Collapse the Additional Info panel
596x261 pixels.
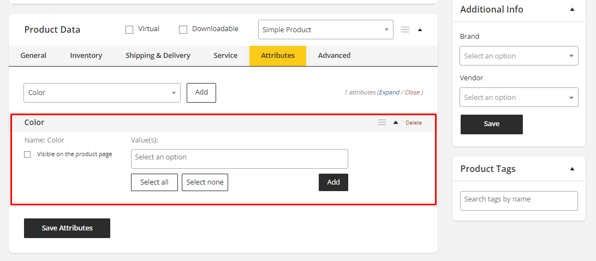pos(572,9)
